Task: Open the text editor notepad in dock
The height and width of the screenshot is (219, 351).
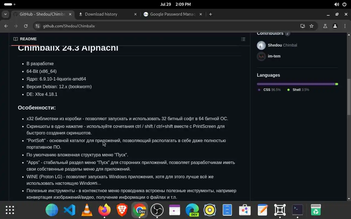Action: pos(262,210)
